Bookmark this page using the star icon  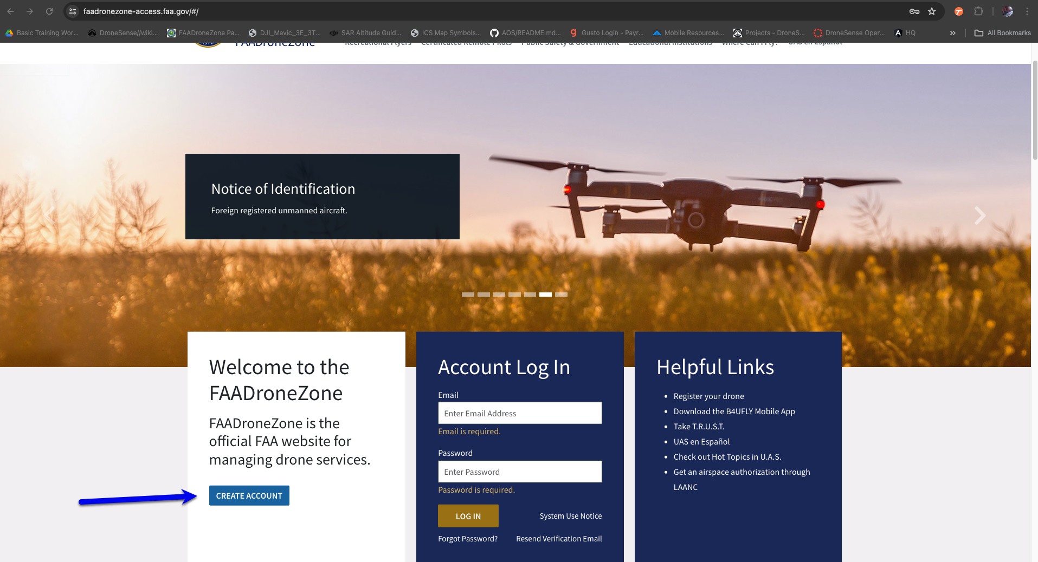[932, 11]
